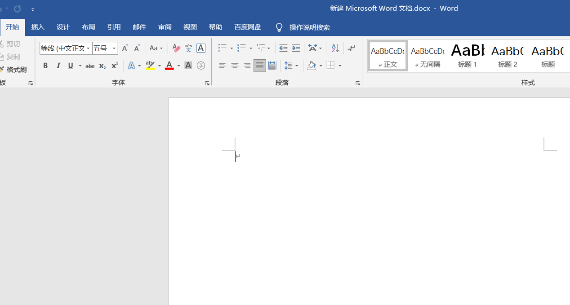Select the Format Painter (格式刷) tool
This screenshot has width=570, height=305.
click(13, 70)
